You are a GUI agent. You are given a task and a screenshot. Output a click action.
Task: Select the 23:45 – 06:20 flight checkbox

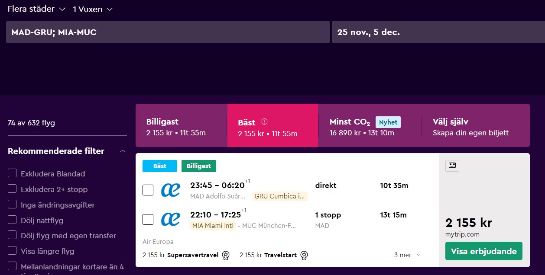(x=148, y=190)
